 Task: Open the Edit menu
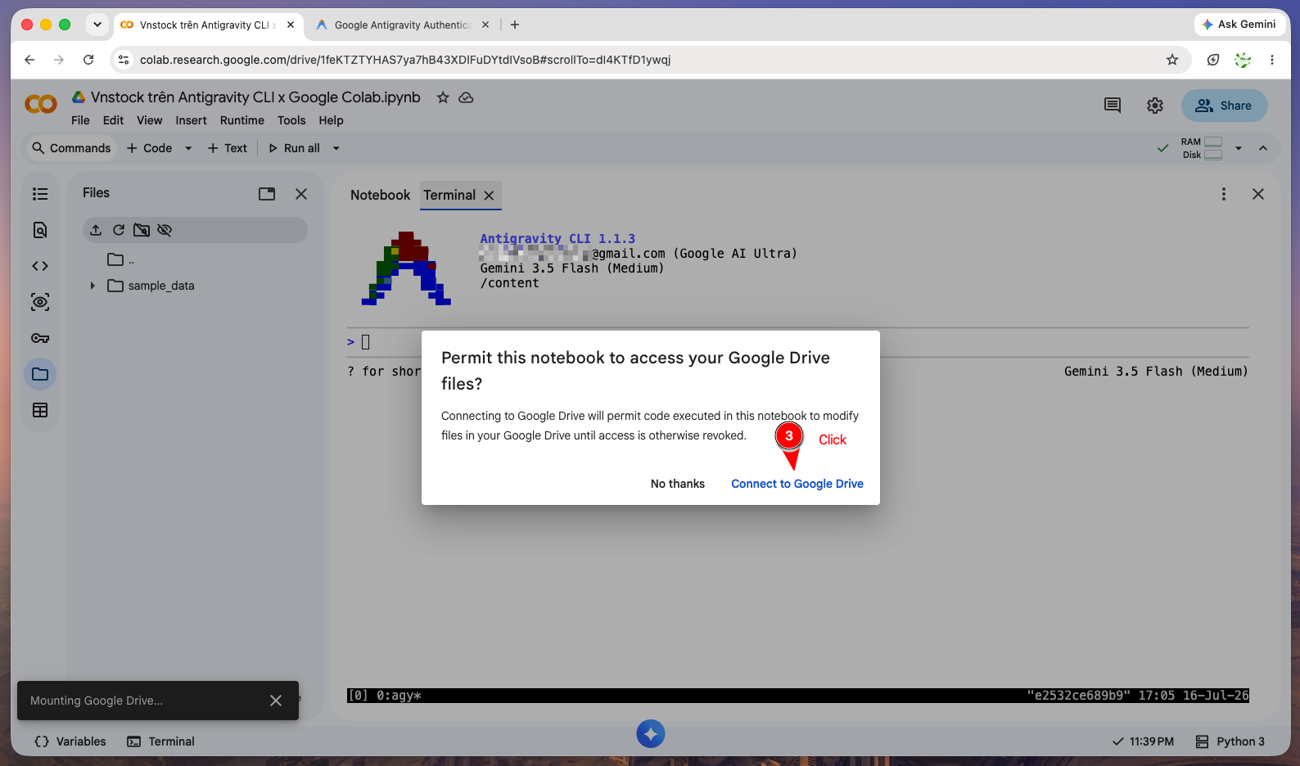(113, 120)
